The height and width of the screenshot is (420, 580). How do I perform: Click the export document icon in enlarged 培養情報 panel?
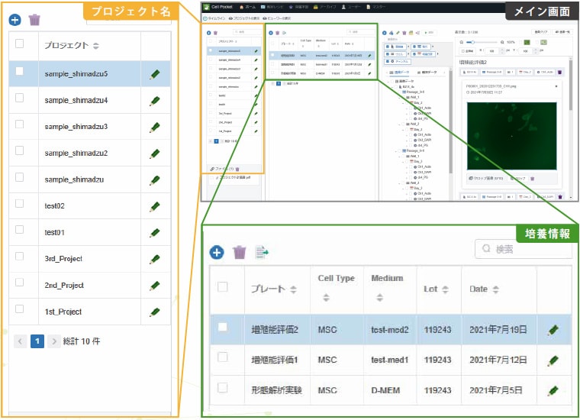(262, 252)
